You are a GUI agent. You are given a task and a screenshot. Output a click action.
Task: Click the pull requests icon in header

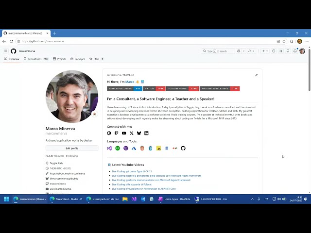pos(281,51)
